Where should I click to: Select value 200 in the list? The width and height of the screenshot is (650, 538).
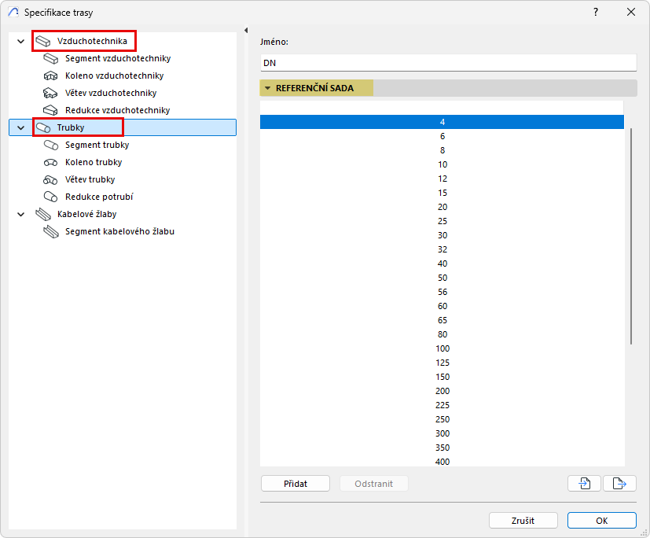[x=442, y=391]
